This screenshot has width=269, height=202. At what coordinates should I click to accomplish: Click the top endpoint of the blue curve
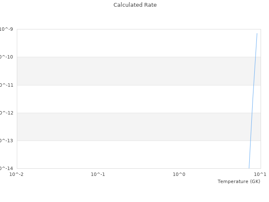[257, 33]
